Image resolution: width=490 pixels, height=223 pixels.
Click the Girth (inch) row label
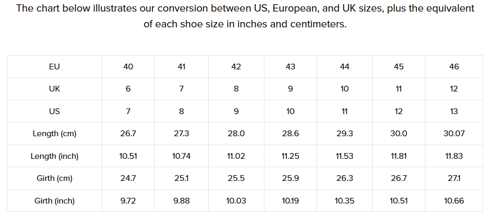[54, 201]
